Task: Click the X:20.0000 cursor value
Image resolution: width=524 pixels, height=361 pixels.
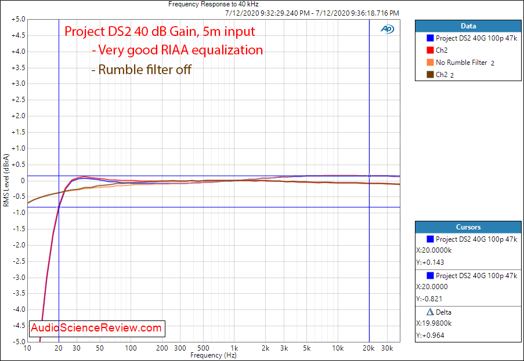Action: (x=432, y=287)
